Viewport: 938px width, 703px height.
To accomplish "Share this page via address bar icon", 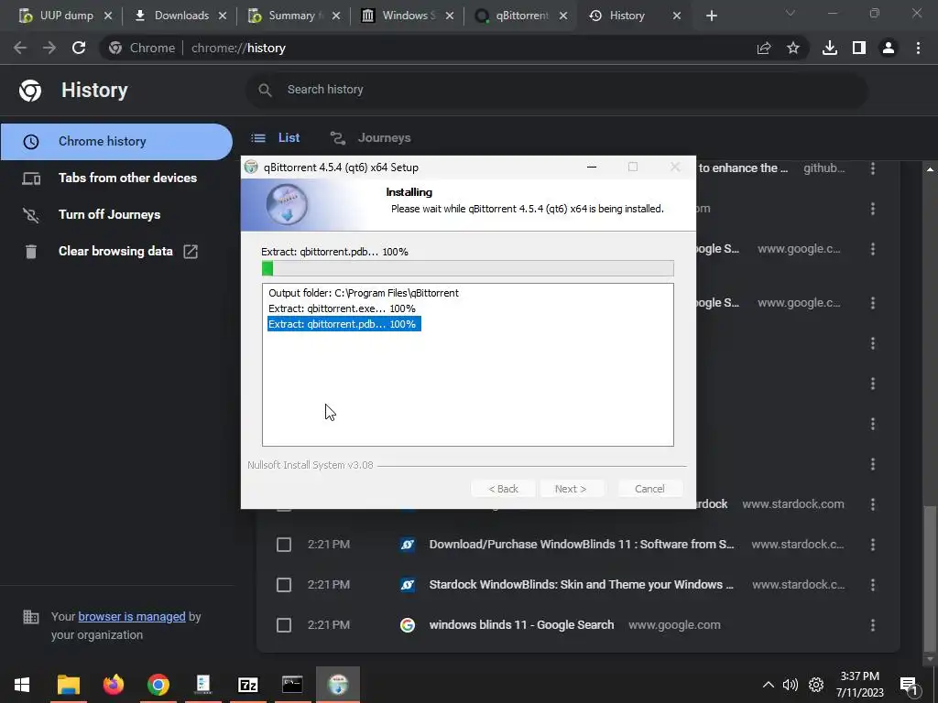I will pyautogui.click(x=764, y=48).
